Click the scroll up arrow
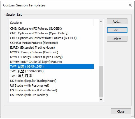Viewport: 135px width, 119px height. pos(101,22)
